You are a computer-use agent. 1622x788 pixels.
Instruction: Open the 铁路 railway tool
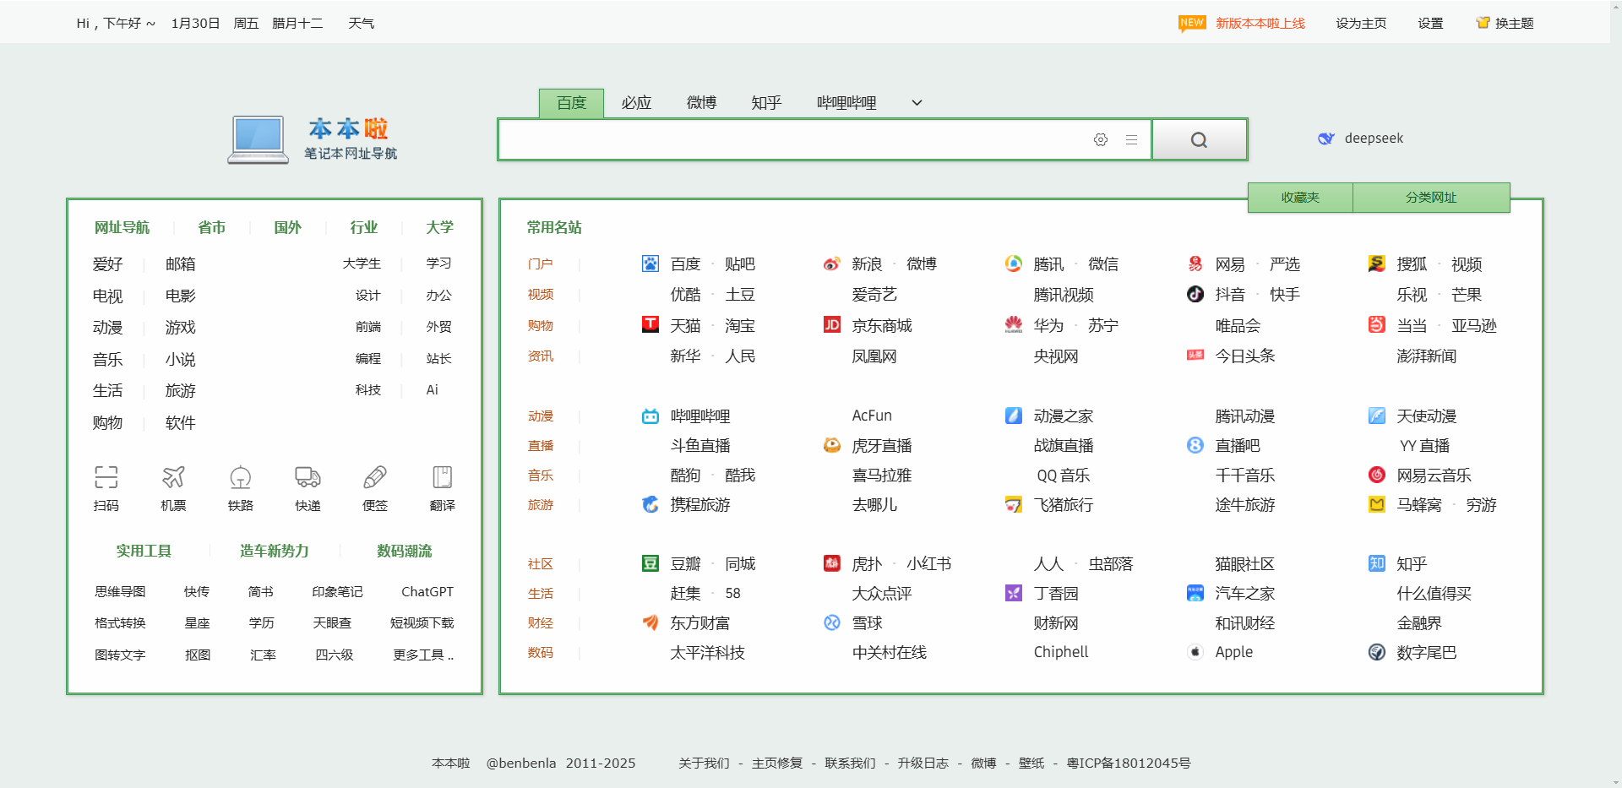(x=240, y=487)
